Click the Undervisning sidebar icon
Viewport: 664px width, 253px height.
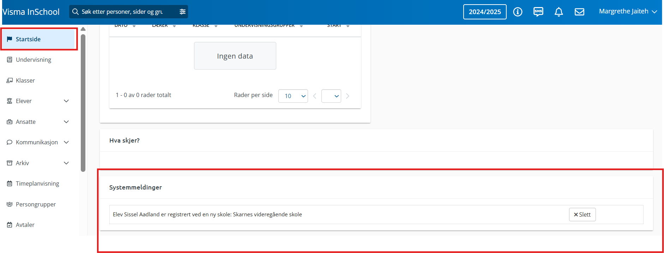pyautogui.click(x=10, y=60)
